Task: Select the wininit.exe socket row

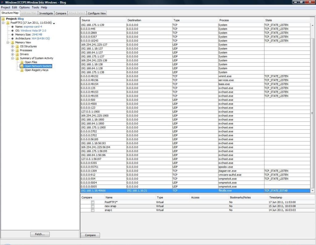Action: (x=195, y=76)
